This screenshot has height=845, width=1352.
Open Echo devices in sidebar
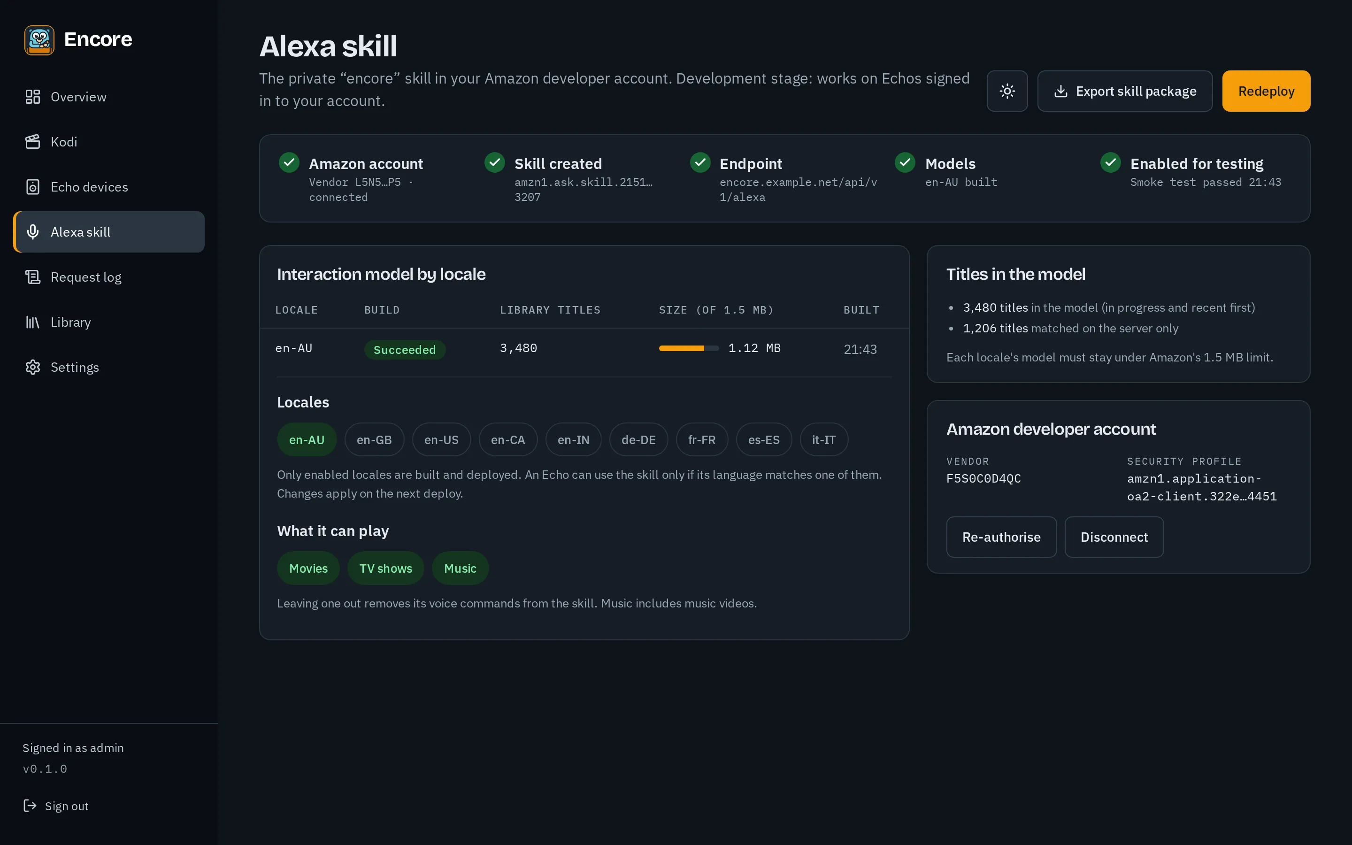(109, 187)
